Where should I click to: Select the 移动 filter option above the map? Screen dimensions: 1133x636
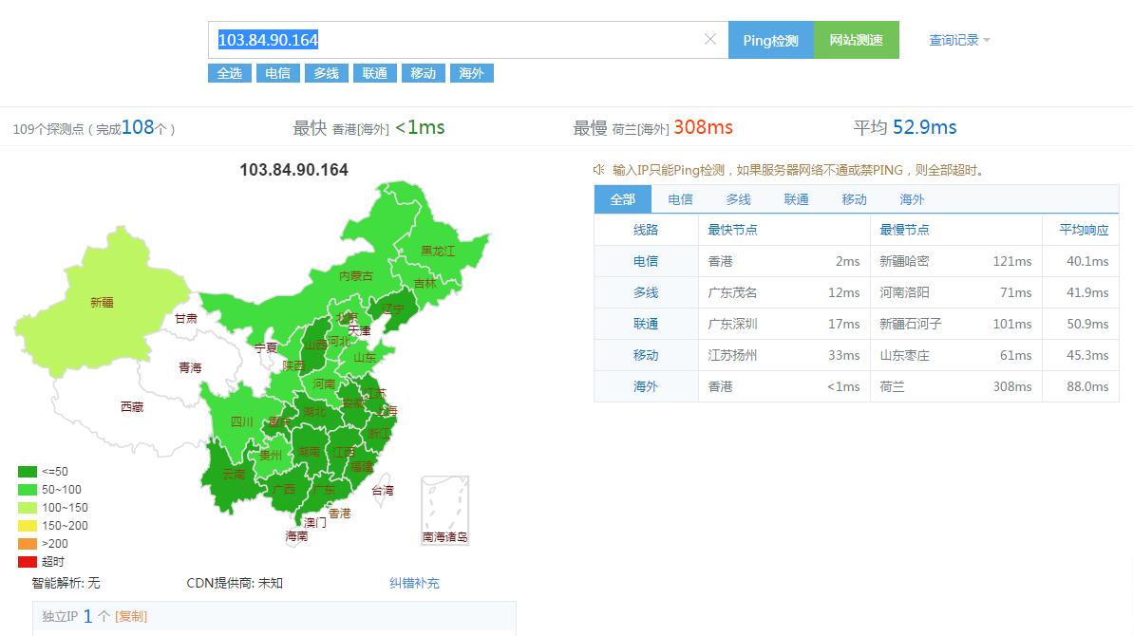pos(423,73)
